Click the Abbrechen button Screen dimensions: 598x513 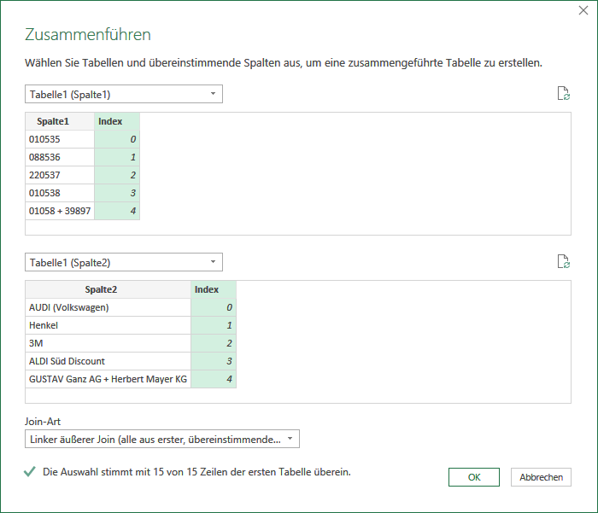click(x=541, y=477)
